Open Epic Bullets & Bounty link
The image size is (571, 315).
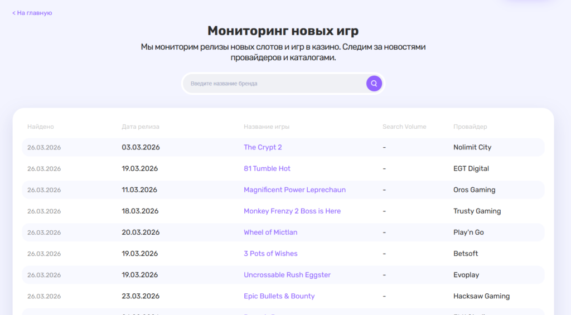pos(279,296)
